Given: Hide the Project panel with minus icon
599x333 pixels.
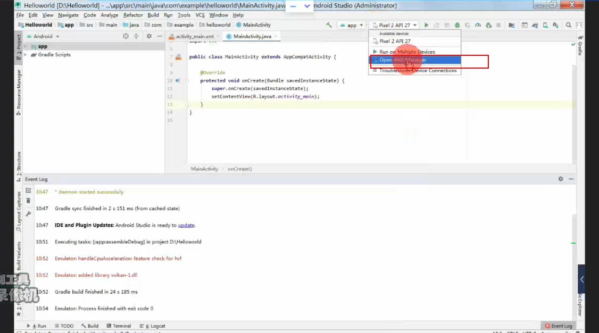Looking at the screenshot, I should click(x=160, y=36).
